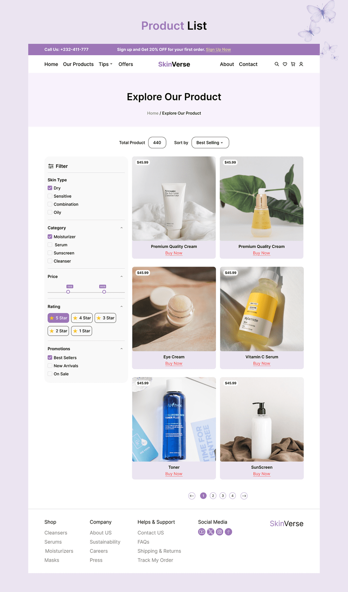Enable the On Sale promotion checkbox
This screenshot has height=592, width=348.
coord(50,374)
